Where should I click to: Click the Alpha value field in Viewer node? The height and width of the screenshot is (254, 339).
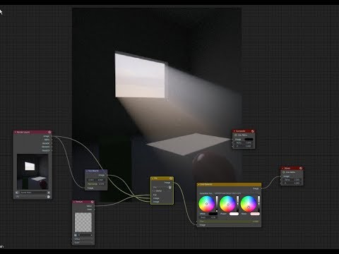292,180
